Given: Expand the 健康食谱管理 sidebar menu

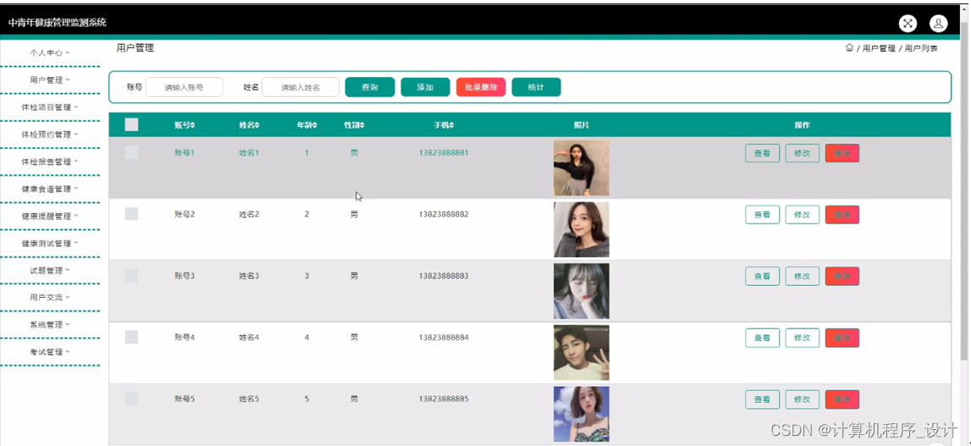Looking at the screenshot, I should pyautogui.click(x=50, y=189).
